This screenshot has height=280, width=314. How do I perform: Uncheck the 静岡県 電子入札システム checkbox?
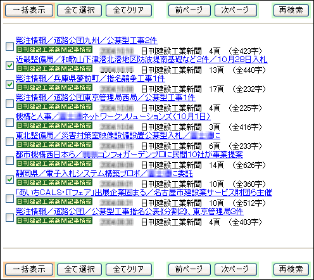[x=9, y=179]
